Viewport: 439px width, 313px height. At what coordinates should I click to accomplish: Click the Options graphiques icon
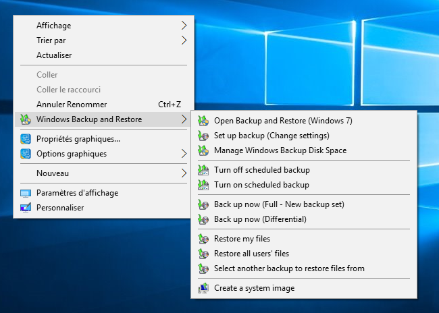coord(26,154)
